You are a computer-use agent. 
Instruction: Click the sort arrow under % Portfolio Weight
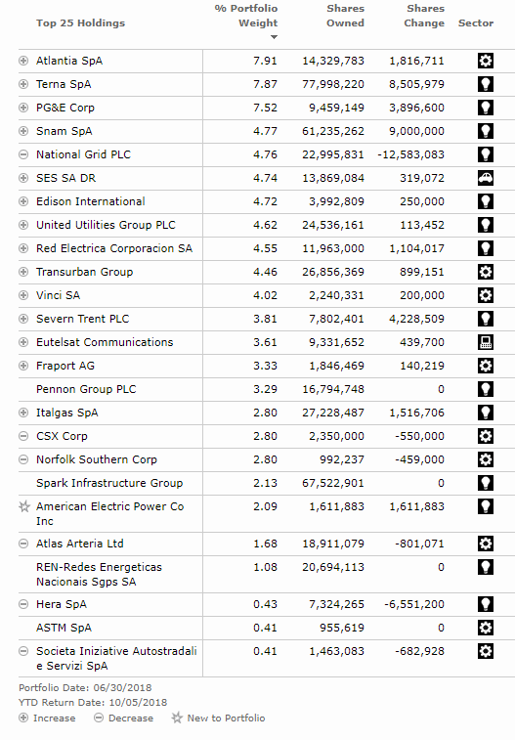click(274, 37)
